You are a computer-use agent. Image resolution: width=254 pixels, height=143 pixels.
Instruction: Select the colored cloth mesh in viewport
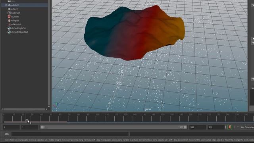tap(135, 33)
